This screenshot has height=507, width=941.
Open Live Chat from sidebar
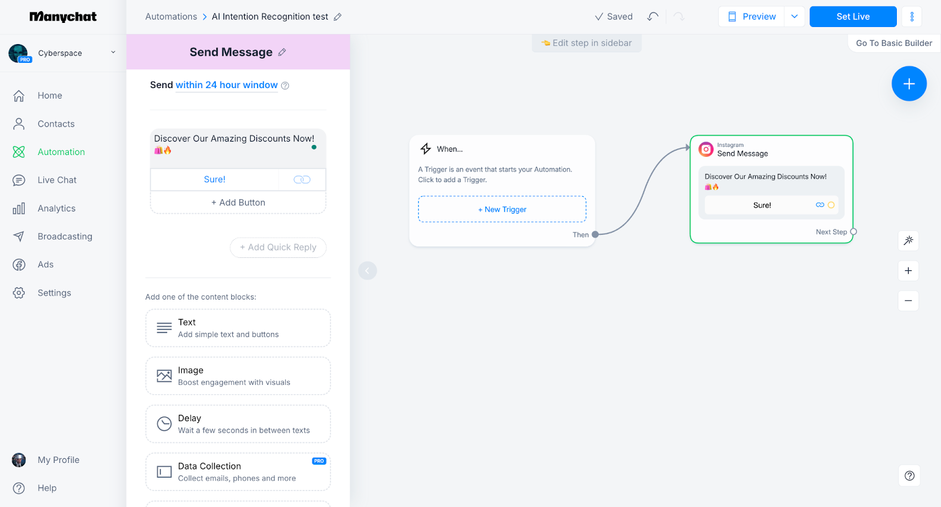click(x=57, y=180)
